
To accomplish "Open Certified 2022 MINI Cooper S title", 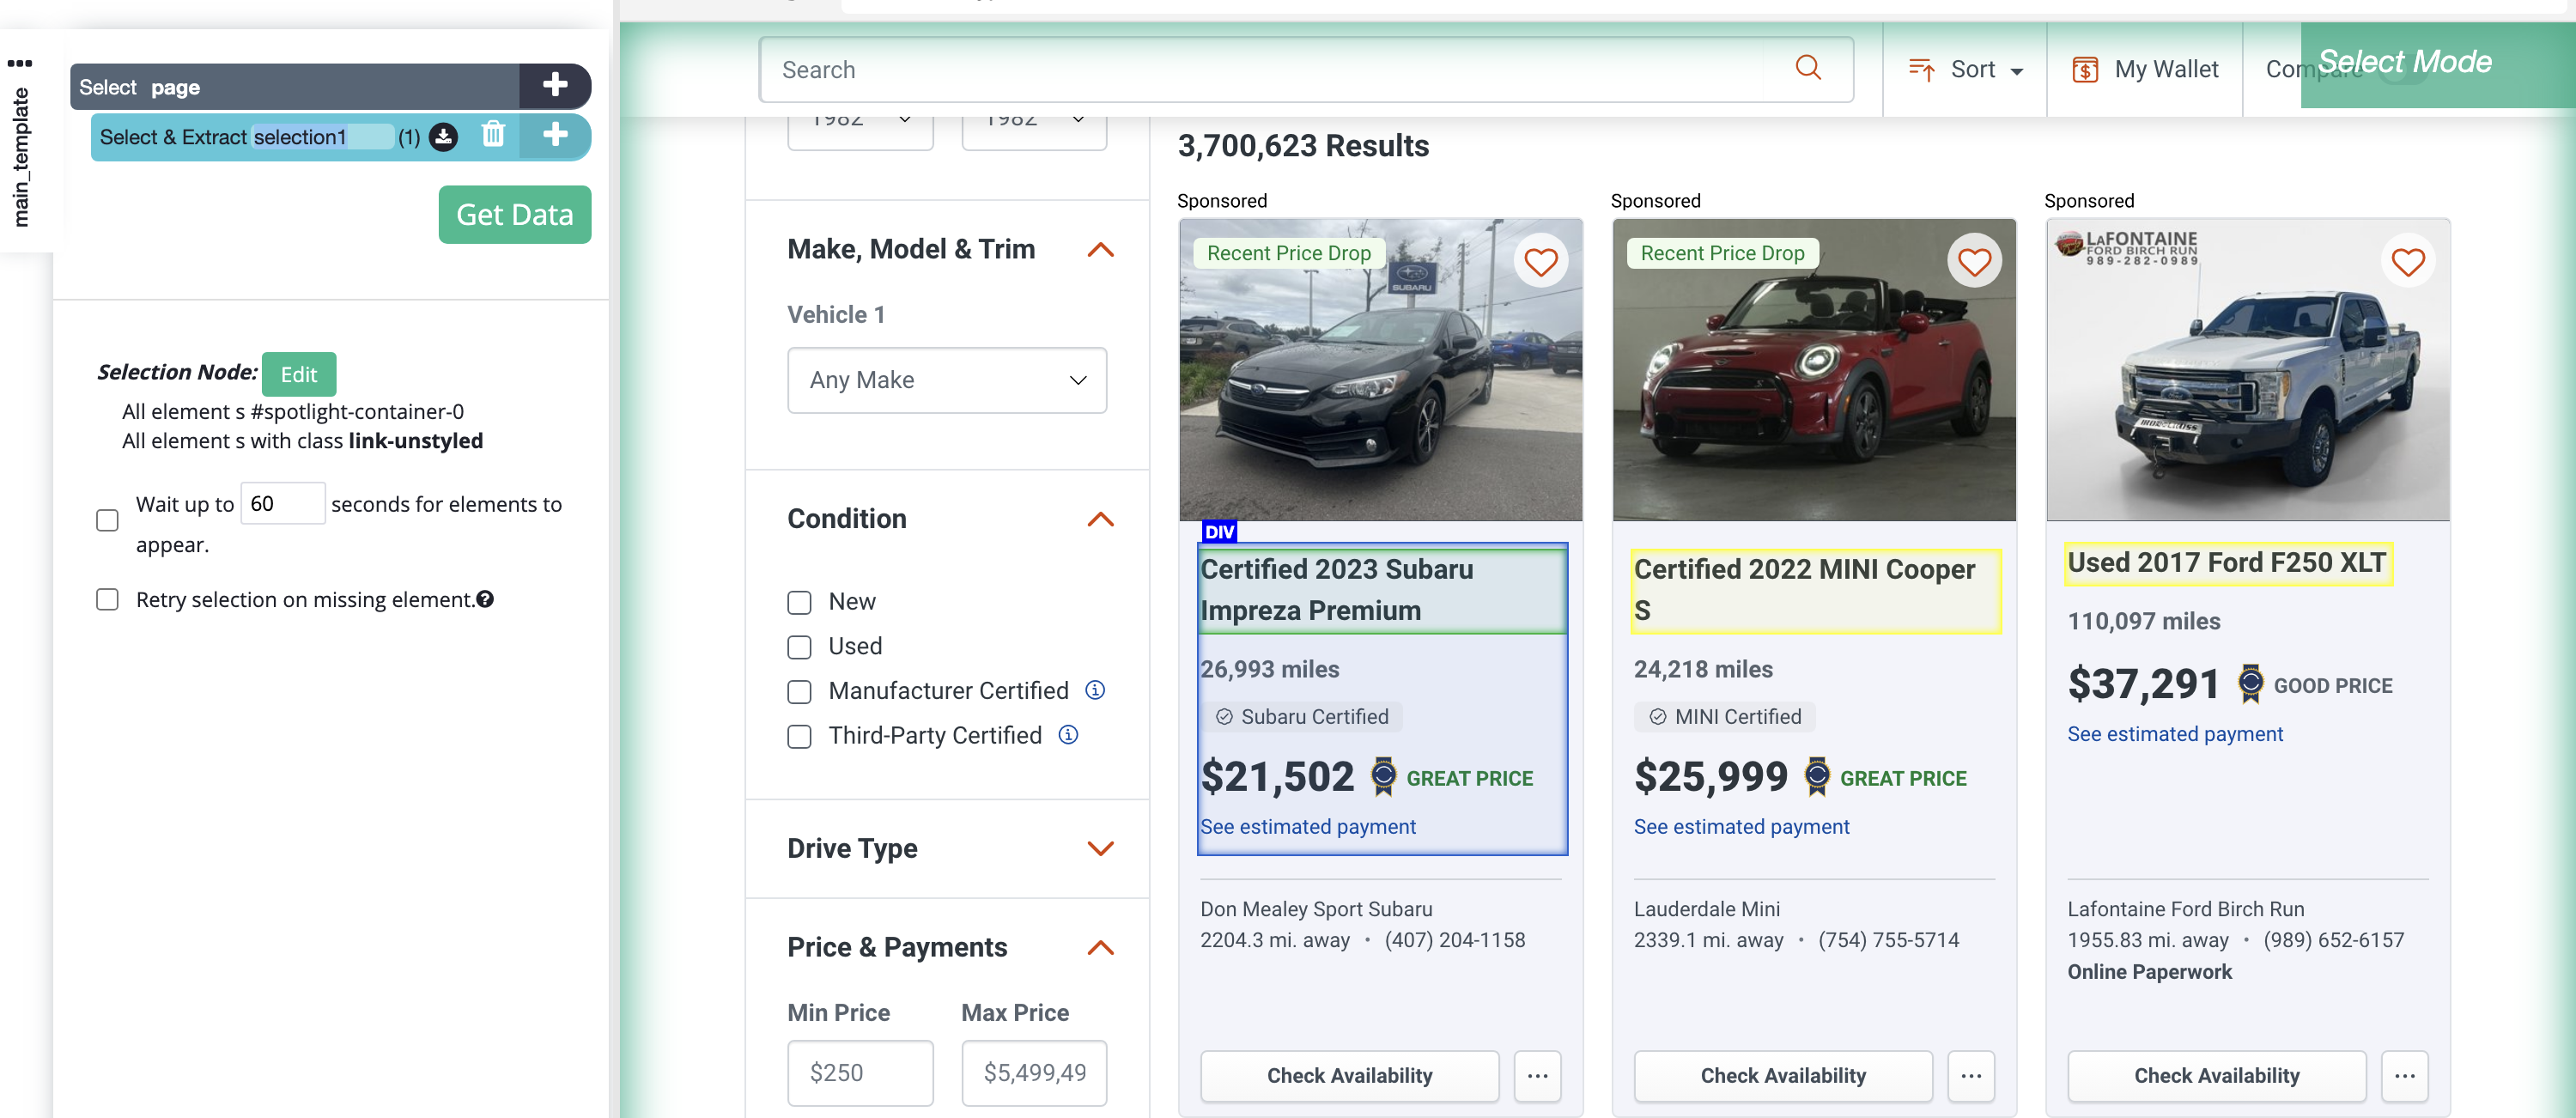I will click(1815, 590).
